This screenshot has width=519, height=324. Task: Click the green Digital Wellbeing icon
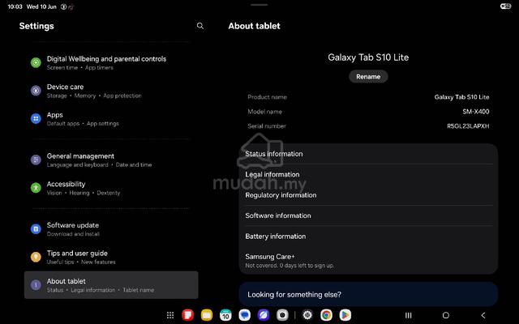[36, 62]
